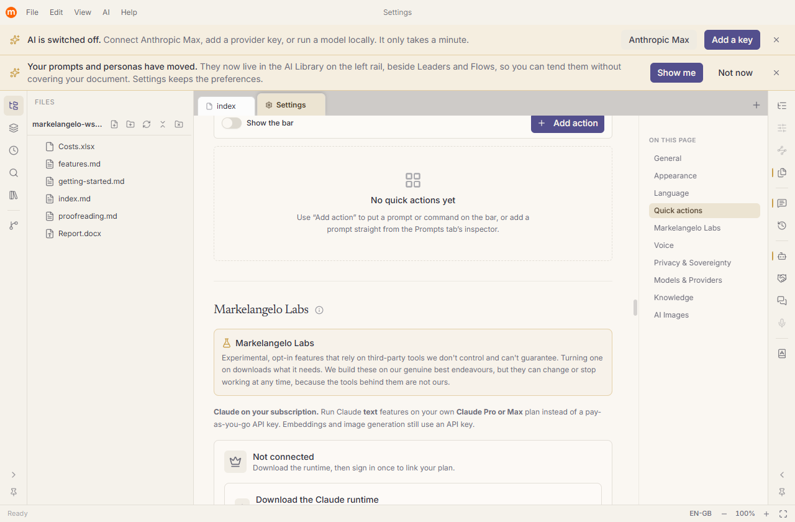Jump to Knowledge section
Viewport: 795px width, 522px height.
point(704,298)
